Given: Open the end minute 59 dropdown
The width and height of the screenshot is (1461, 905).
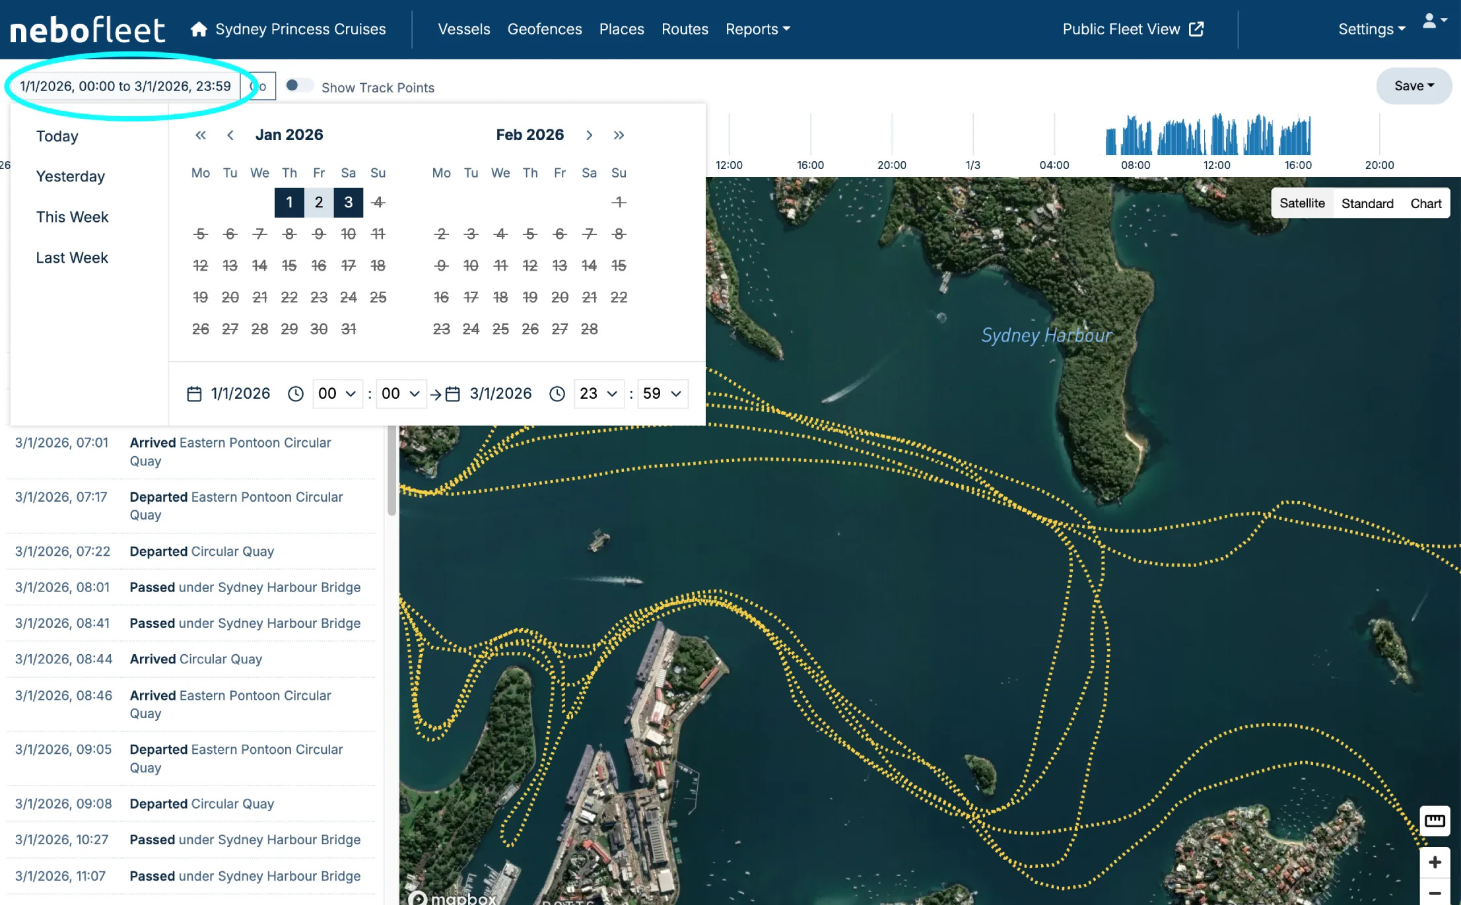Looking at the screenshot, I should point(662,394).
